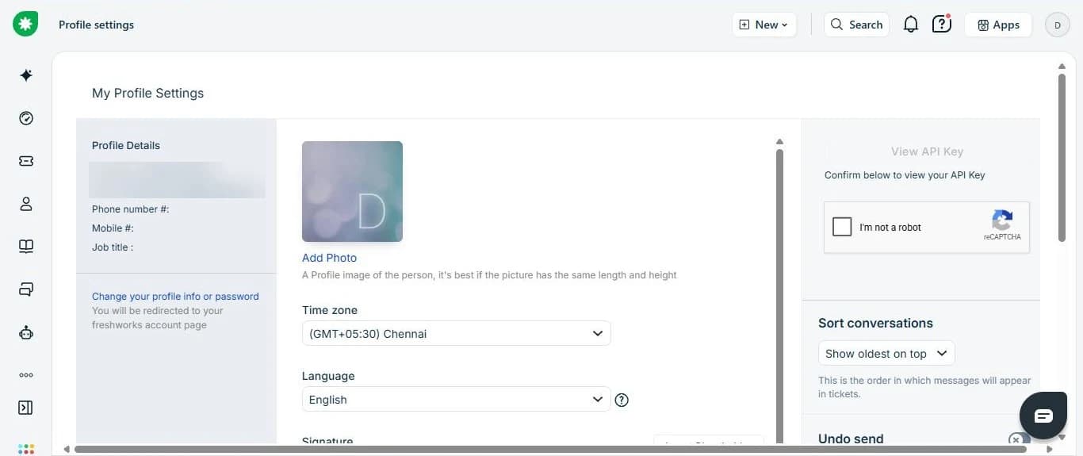Click the Language label
Viewport: 1083px width, 456px height.
point(328,376)
